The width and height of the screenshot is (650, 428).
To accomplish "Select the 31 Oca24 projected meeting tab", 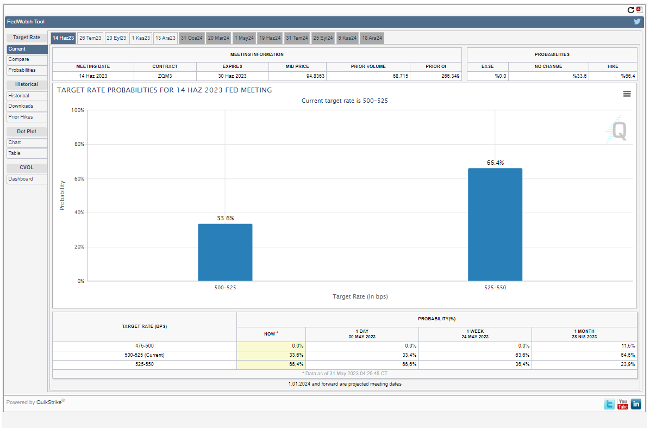I will click(x=191, y=38).
